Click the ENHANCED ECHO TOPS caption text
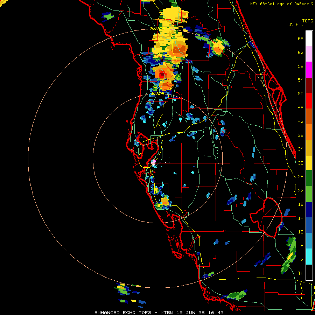315x315 pixels. (x=123, y=313)
